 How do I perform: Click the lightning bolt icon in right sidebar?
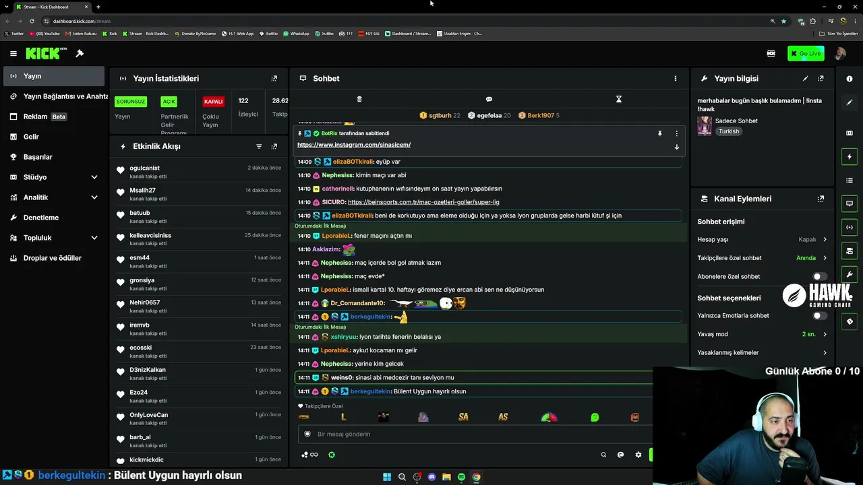pos(850,157)
